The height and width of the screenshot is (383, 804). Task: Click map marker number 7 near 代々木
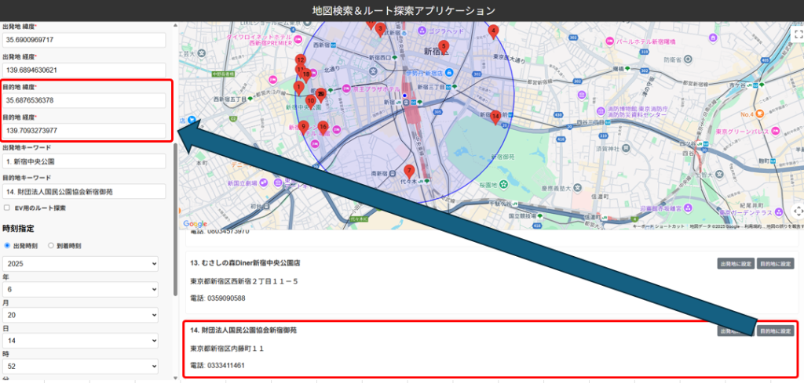(408, 172)
